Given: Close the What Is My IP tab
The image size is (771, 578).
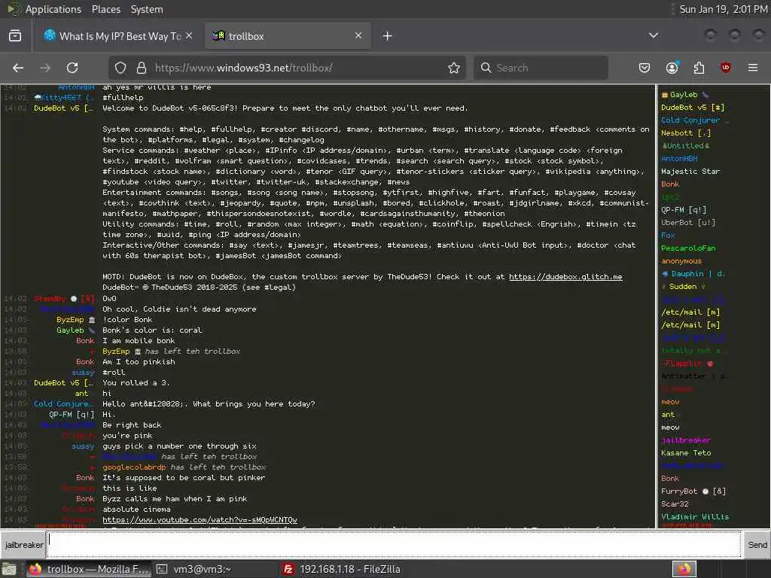Looking at the screenshot, I should [189, 36].
